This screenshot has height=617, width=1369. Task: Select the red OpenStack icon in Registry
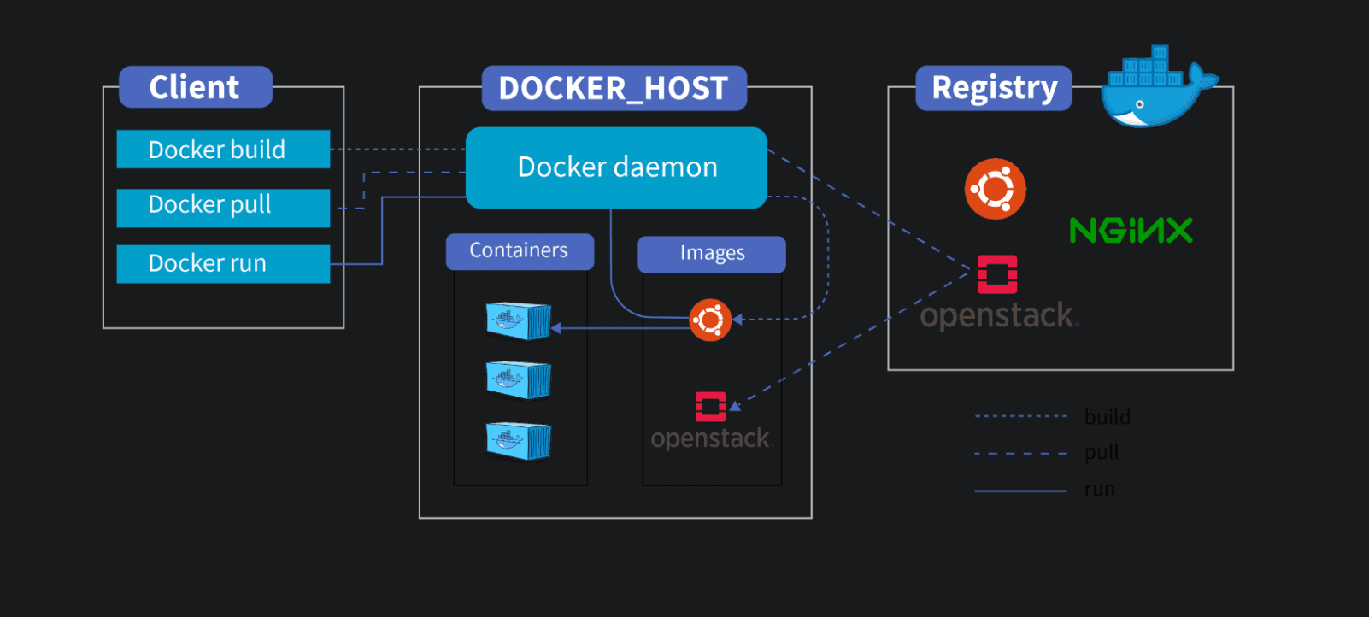(x=997, y=274)
